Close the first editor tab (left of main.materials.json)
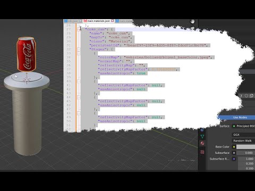Image resolution: width=255 pixels, height=191 pixels. click(80, 21)
